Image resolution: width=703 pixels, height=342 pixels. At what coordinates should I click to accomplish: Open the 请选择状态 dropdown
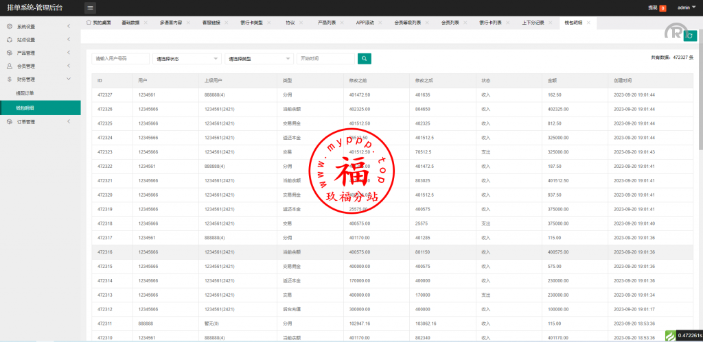pos(187,59)
